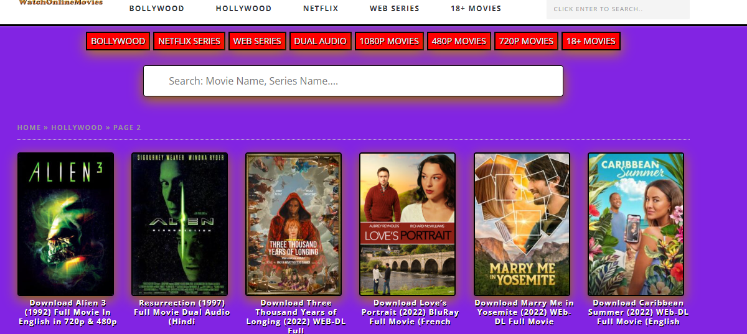Click the red 480P MOVIES button

[459, 41]
